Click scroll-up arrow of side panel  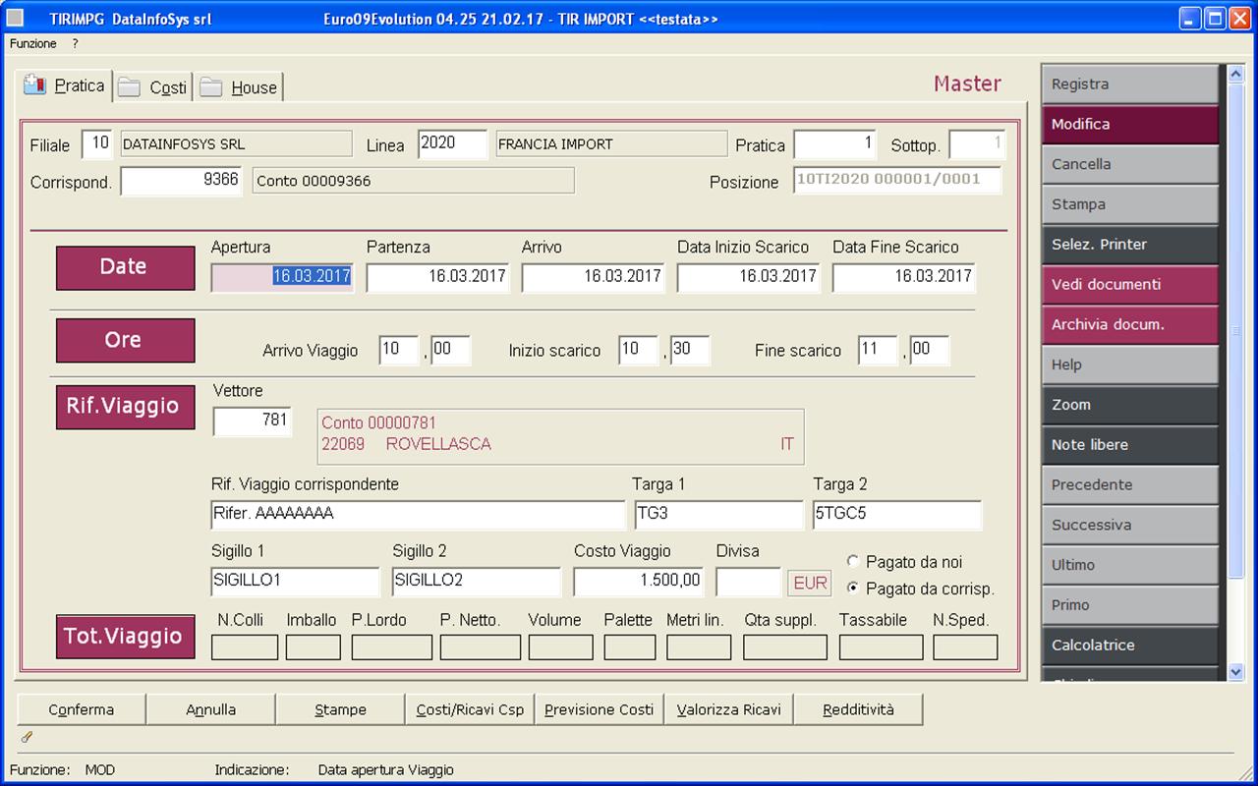[1236, 74]
